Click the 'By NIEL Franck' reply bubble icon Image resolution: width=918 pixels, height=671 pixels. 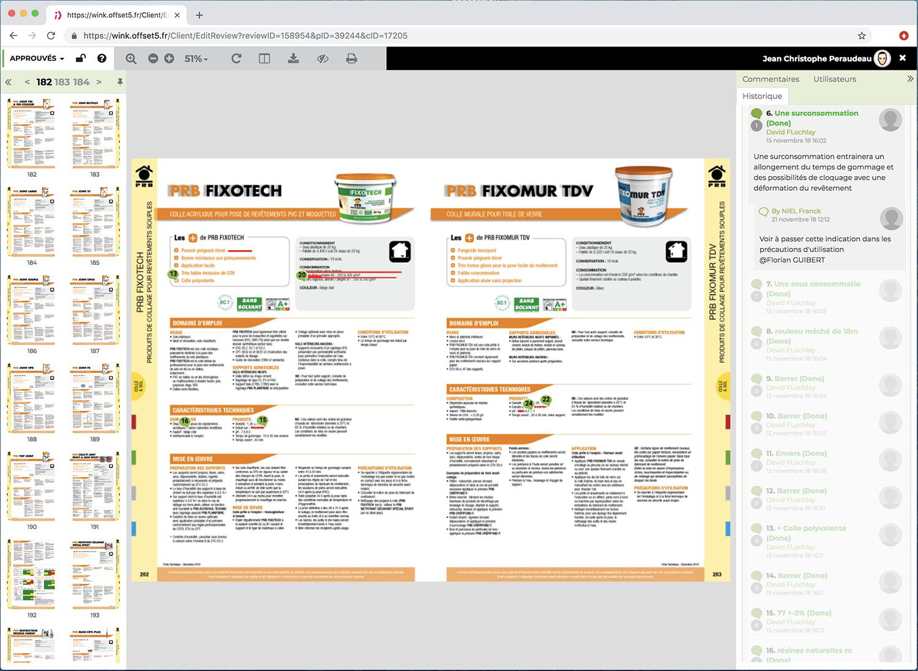click(x=763, y=212)
